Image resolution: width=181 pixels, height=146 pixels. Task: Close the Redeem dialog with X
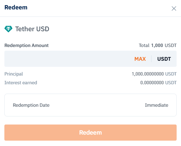click(174, 8)
